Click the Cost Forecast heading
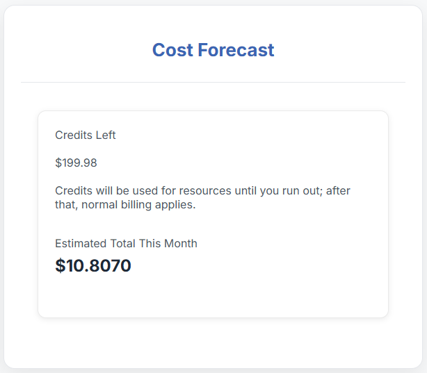This screenshot has width=427, height=373. [213, 50]
